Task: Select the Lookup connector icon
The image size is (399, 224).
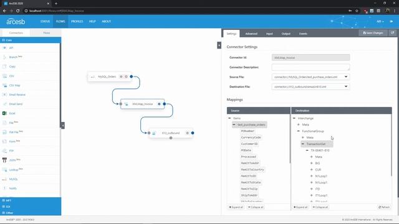Action: coord(4,170)
